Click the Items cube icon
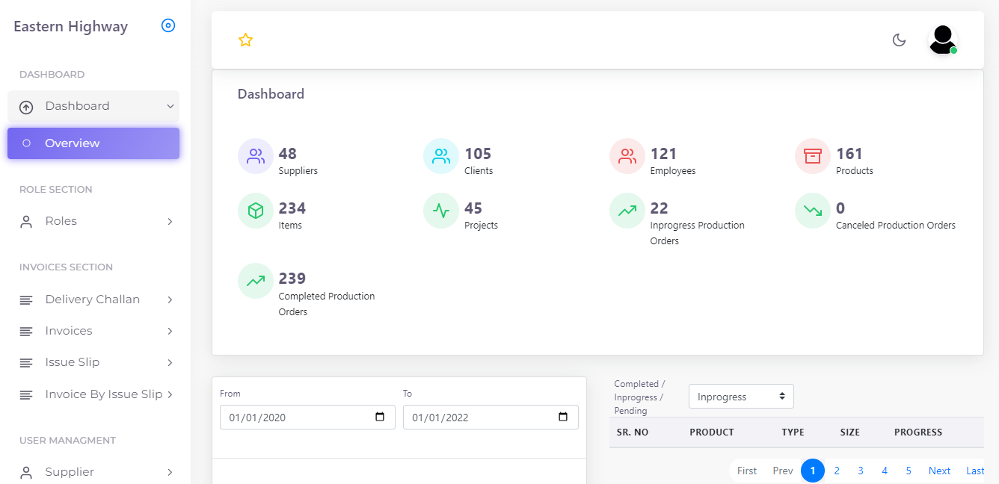This screenshot has width=999, height=484. coord(256,211)
